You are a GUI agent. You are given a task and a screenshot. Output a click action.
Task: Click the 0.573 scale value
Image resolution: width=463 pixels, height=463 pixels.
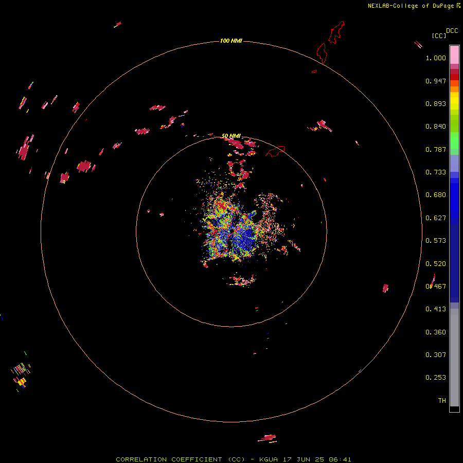coord(436,241)
